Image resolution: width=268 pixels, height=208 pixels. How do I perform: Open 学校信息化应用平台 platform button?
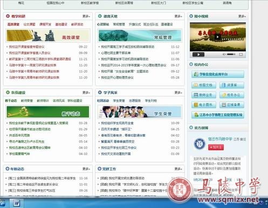click(x=218, y=74)
